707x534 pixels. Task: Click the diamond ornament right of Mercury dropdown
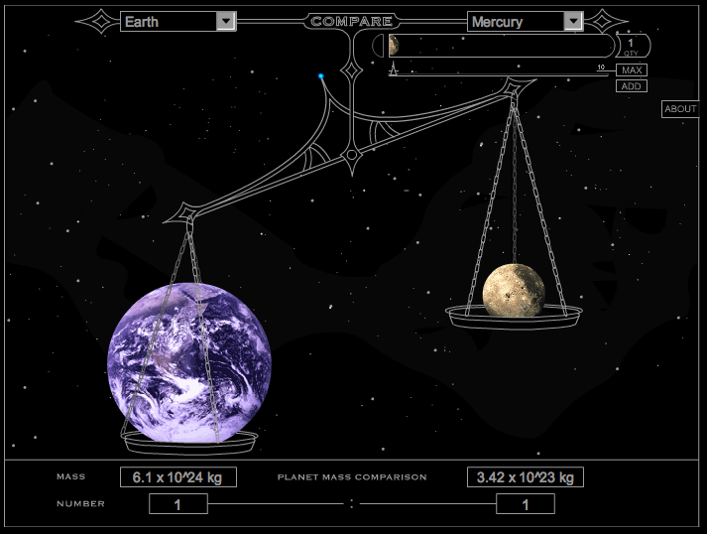tap(606, 21)
